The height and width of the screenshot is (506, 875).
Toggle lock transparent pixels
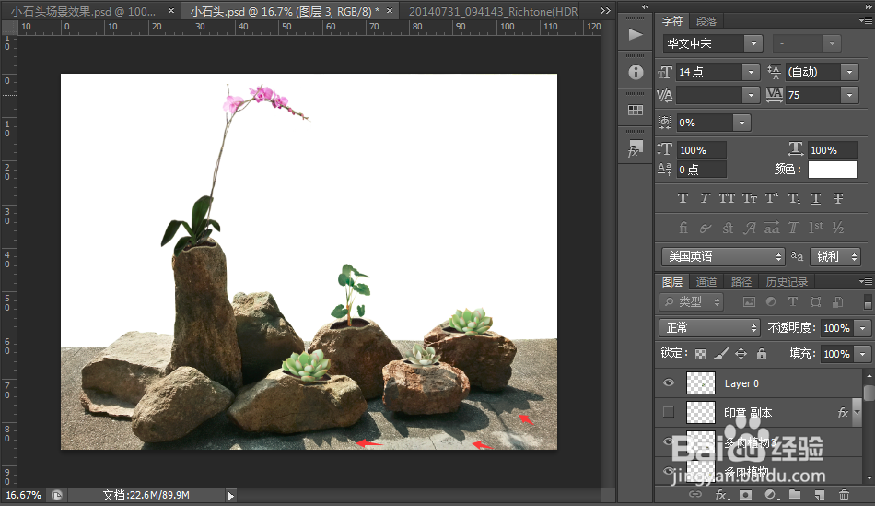(x=700, y=354)
